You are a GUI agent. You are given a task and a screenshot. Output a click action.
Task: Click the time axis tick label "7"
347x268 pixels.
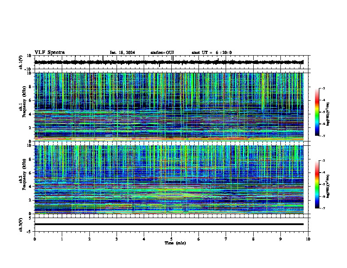pos(226,239)
